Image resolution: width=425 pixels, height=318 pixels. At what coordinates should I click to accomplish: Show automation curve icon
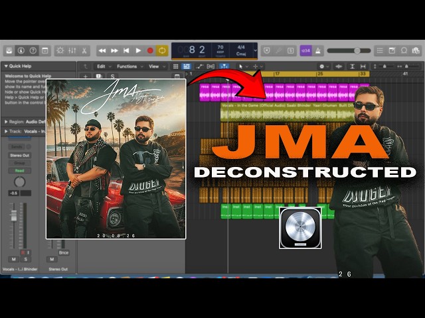(200, 66)
